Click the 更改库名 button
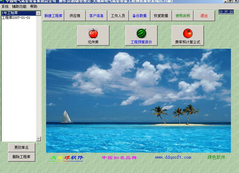 (22, 147)
